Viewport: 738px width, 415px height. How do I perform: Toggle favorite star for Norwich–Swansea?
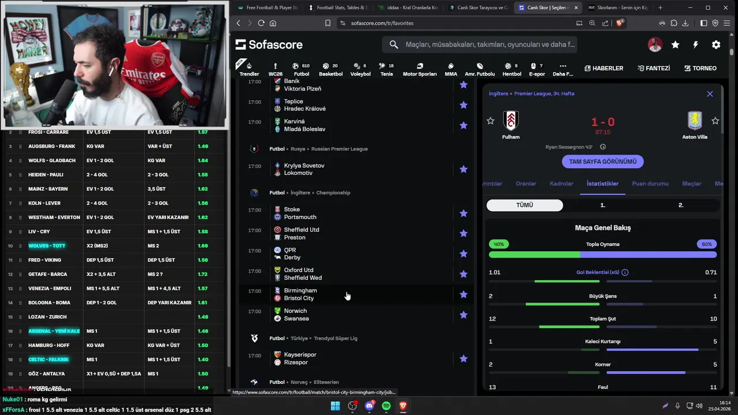tap(464, 315)
